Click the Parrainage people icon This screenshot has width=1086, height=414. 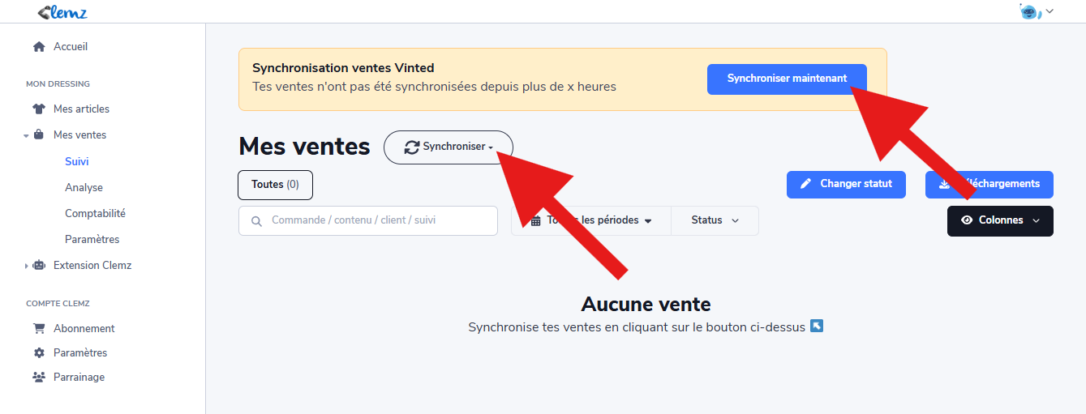[x=39, y=378]
